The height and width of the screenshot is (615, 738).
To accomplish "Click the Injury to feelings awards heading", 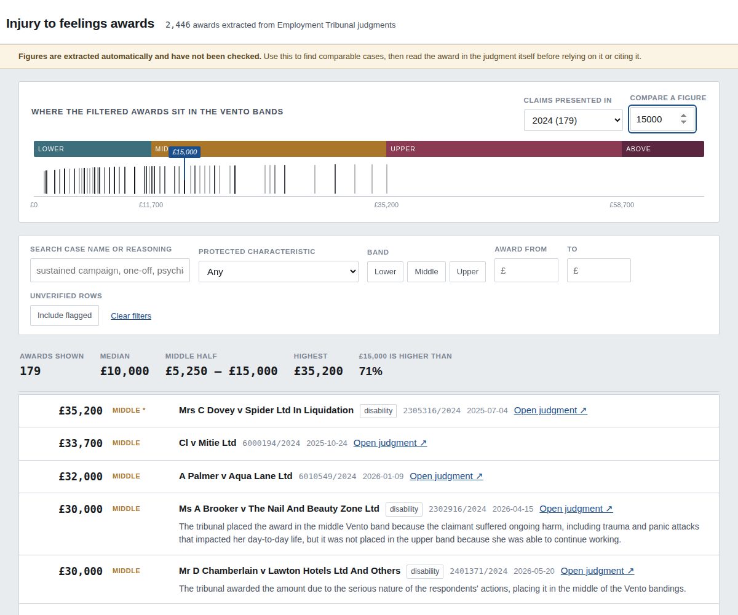I will click(81, 23).
